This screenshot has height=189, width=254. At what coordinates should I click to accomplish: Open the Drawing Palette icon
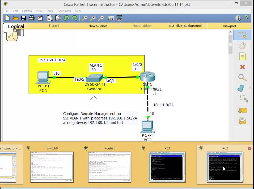coord(111,18)
